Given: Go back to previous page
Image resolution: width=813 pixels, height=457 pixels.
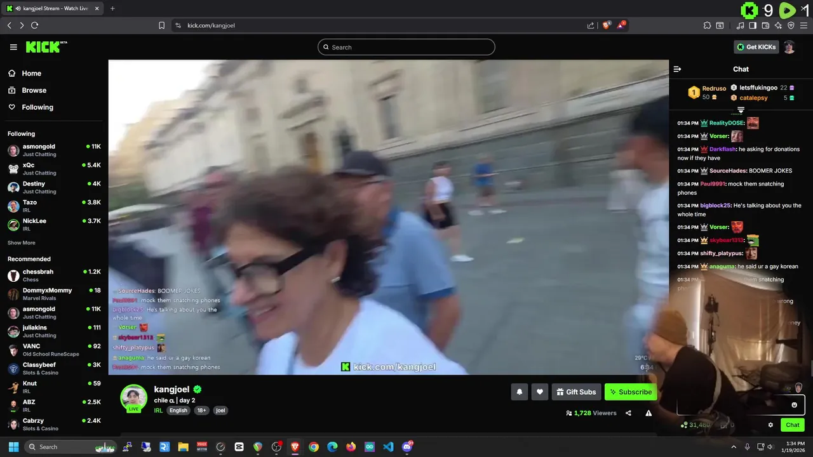Looking at the screenshot, I should point(9,25).
